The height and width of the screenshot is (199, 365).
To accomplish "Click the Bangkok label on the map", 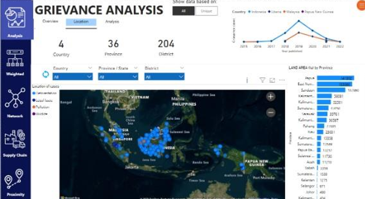I will (x=110, y=102).
